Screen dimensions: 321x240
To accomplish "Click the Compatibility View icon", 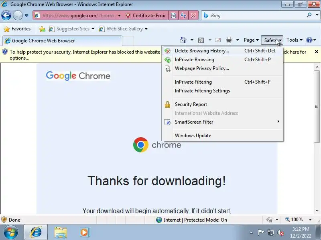I will [173, 16].
